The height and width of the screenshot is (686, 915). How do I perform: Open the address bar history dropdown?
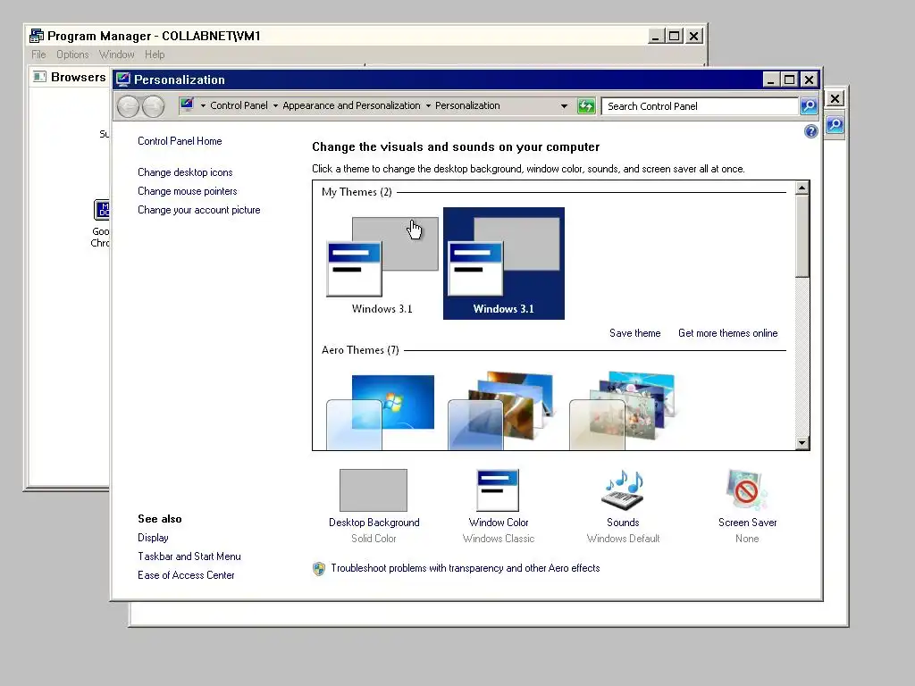(x=564, y=106)
